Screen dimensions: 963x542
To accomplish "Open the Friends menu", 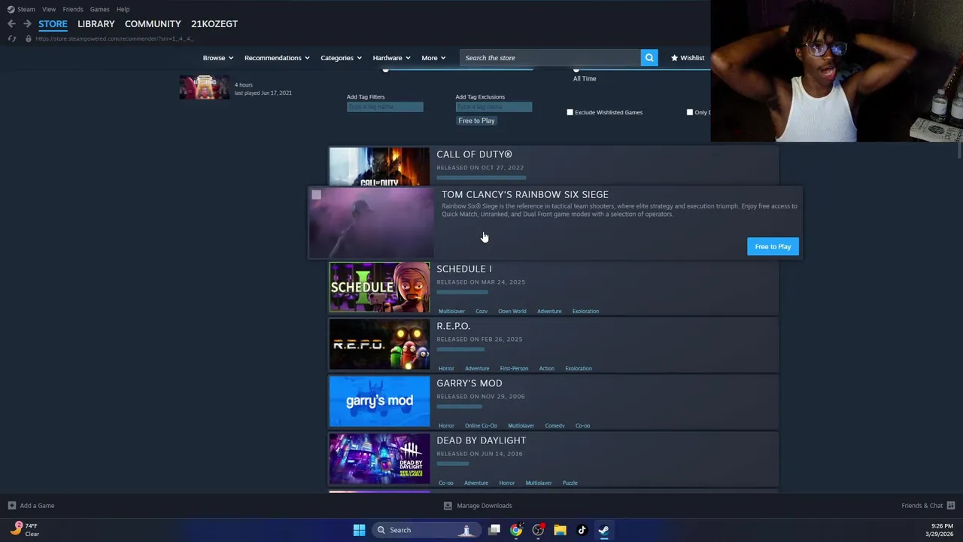I will [x=73, y=9].
